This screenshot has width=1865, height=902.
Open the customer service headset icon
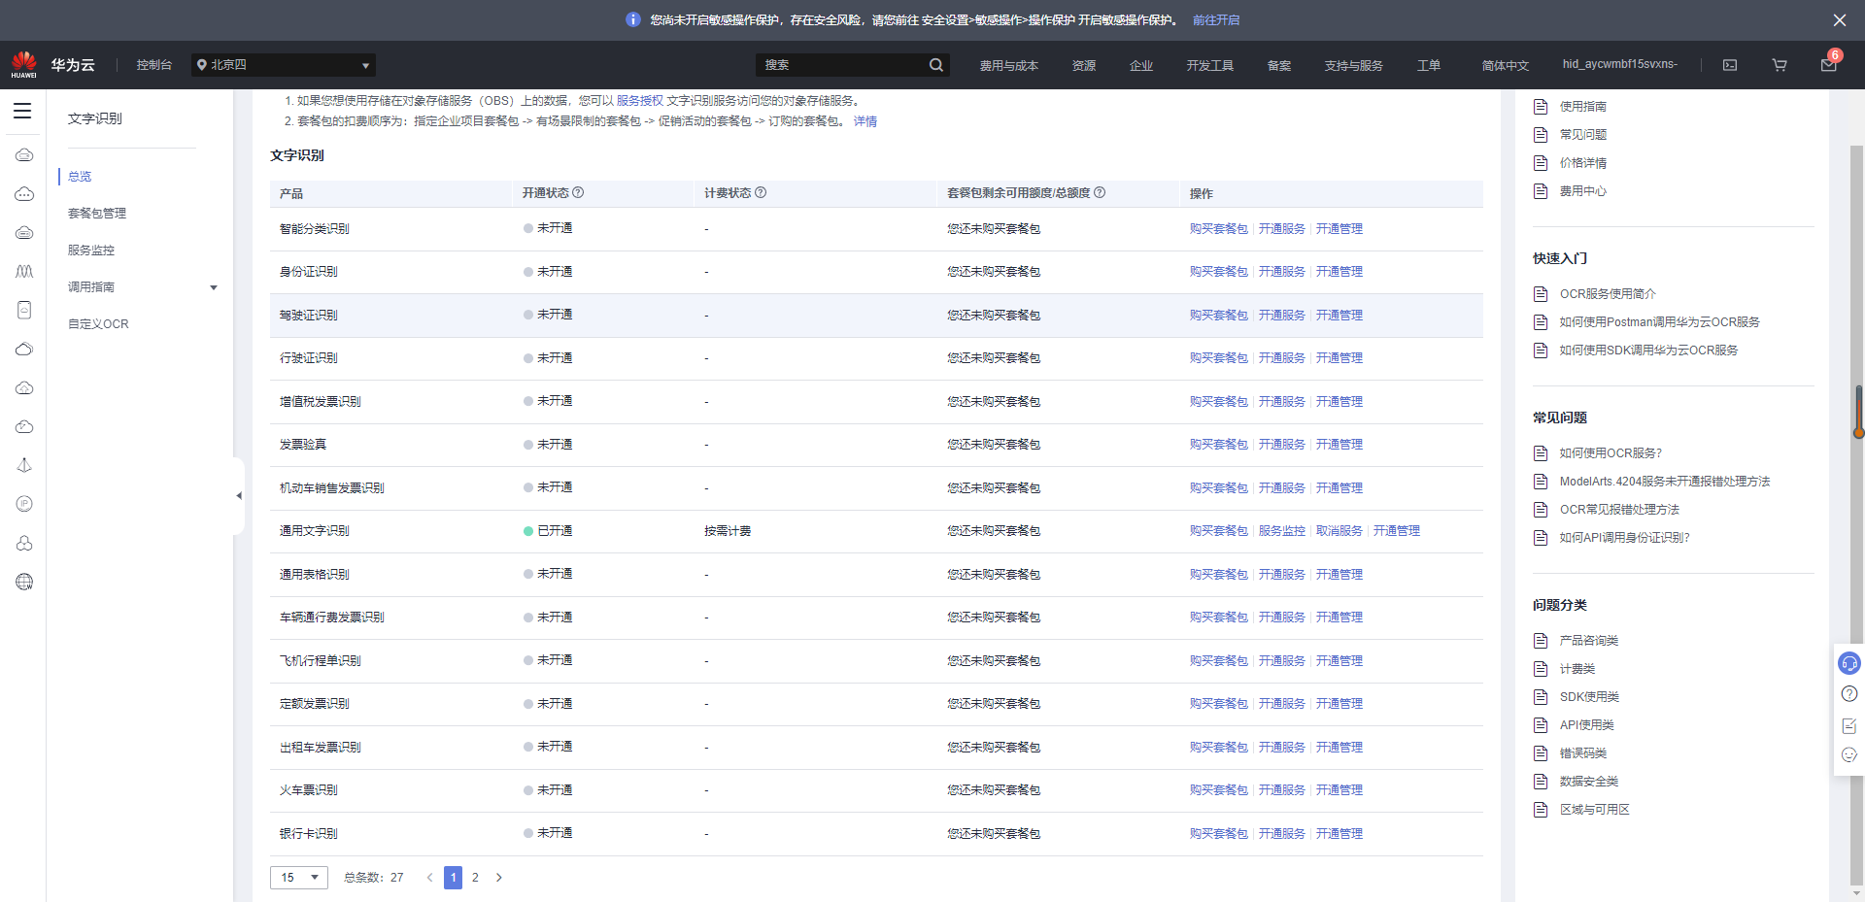[1849, 663]
